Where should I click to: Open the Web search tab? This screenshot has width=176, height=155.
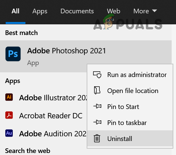[113, 11]
